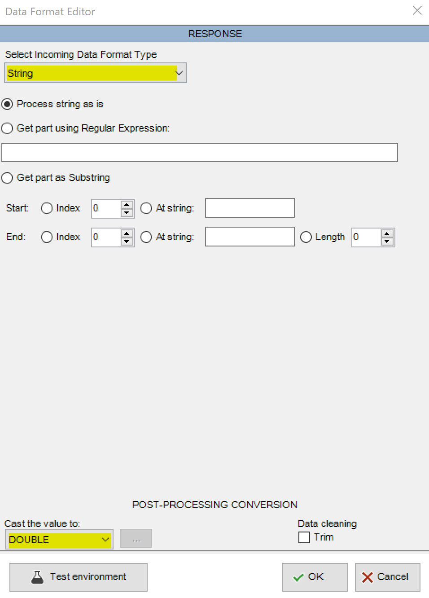
Task: Select Process string as is option
Action: coord(8,104)
